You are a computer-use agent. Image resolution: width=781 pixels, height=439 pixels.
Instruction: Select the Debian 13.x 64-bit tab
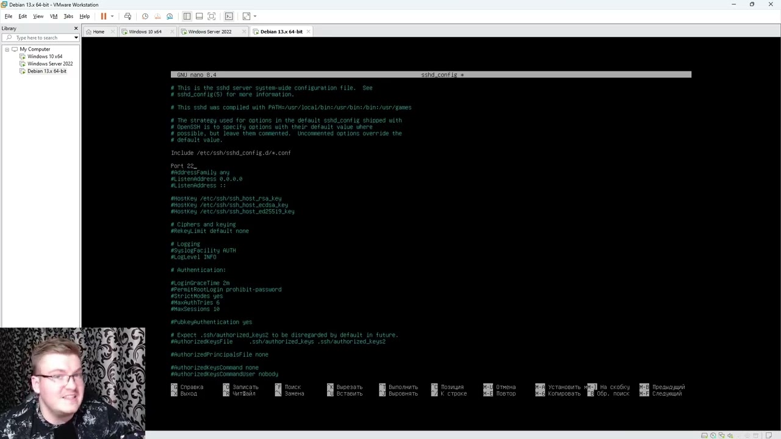[281, 32]
